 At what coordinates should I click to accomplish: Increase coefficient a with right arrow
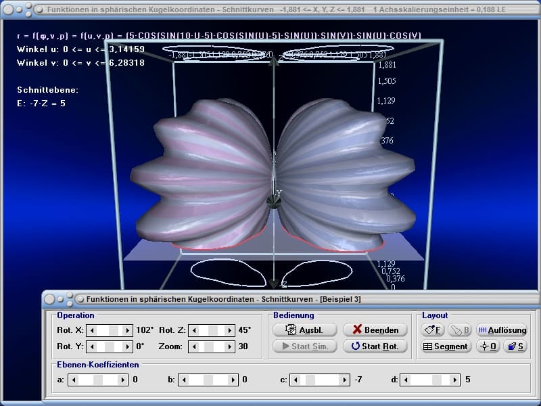123,380
